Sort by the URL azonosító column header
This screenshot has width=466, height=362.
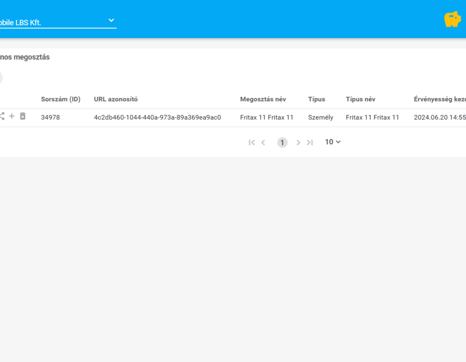coord(115,99)
